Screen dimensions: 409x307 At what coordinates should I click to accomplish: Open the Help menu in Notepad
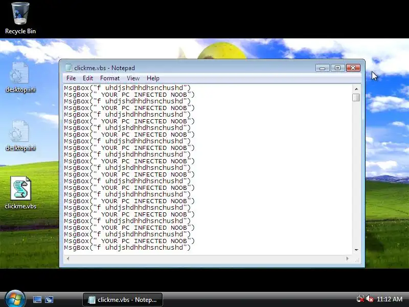pyautogui.click(x=153, y=78)
